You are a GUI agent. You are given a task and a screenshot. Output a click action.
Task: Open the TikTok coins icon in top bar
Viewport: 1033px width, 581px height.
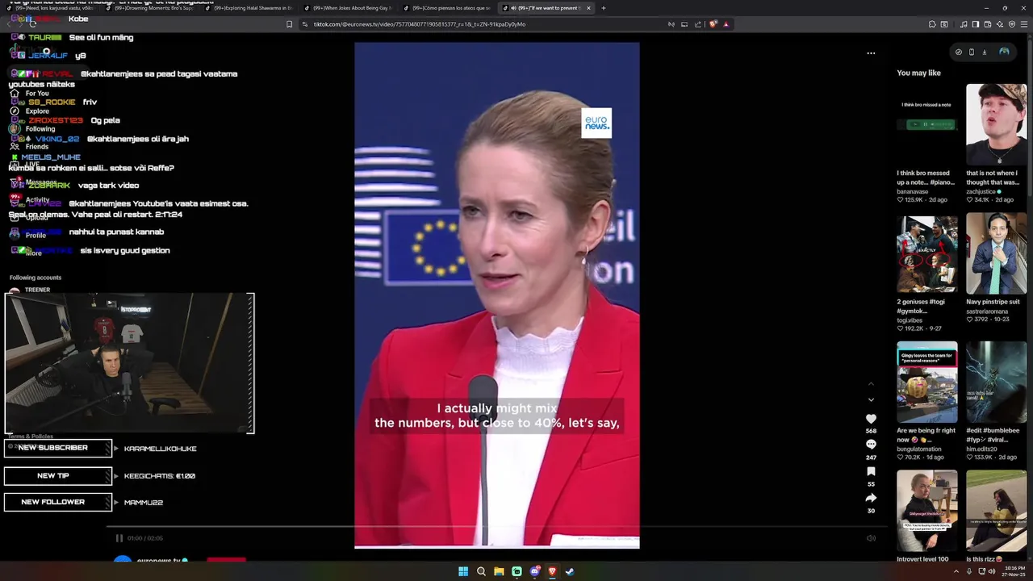pos(959,52)
